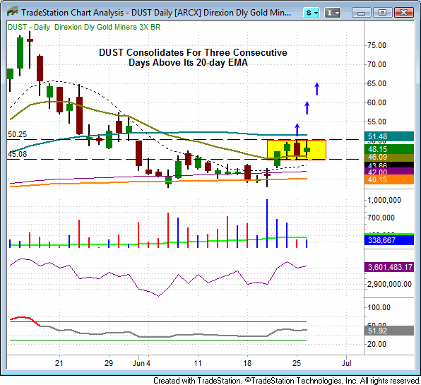Close the Chart Analysis window
This screenshot has width=421, height=385.
[403, 13]
